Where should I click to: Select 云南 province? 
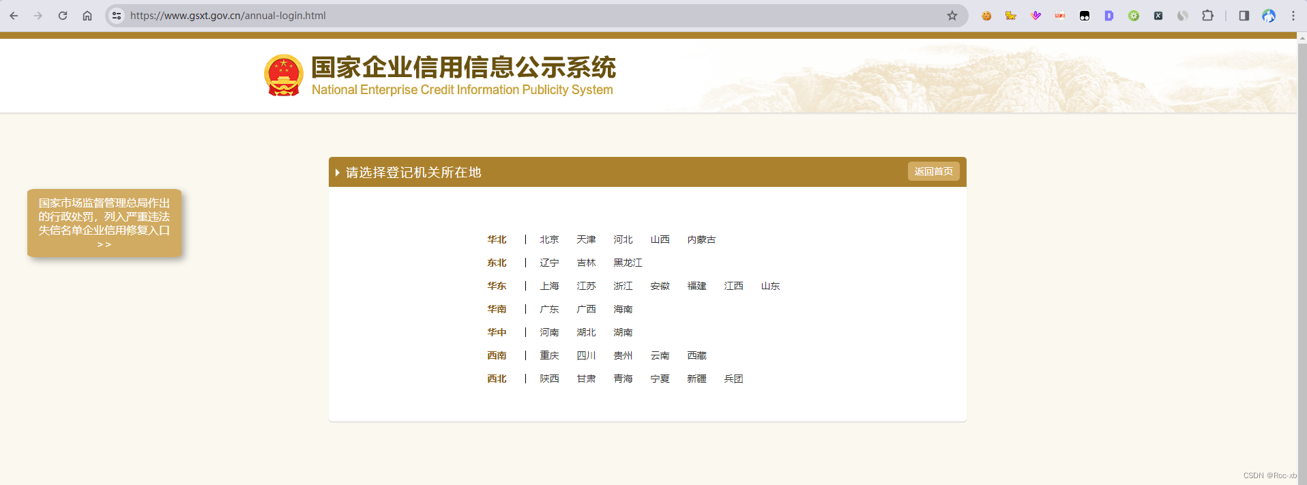[x=660, y=355]
